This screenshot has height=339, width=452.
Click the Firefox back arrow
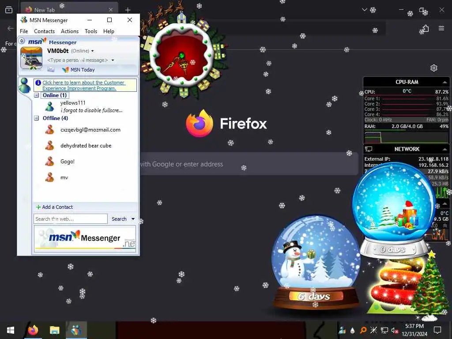[11, 28]
